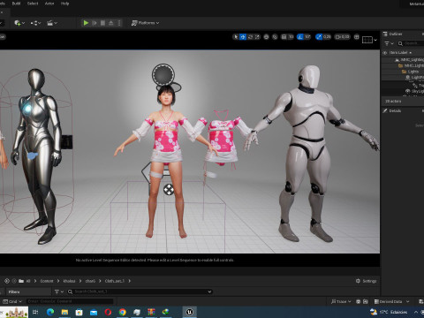The image size is (424, 318).
Task: Click the advance frame skip button
Action: pyautogui.click(x=95, y=23)
